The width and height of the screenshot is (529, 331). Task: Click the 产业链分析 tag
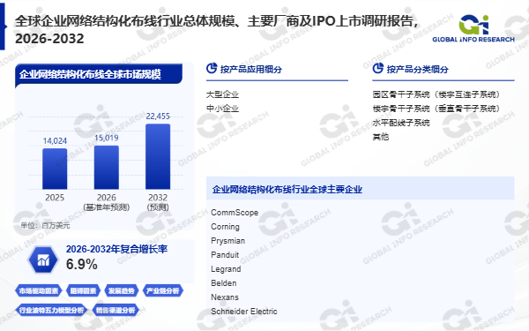click(163, 290)
